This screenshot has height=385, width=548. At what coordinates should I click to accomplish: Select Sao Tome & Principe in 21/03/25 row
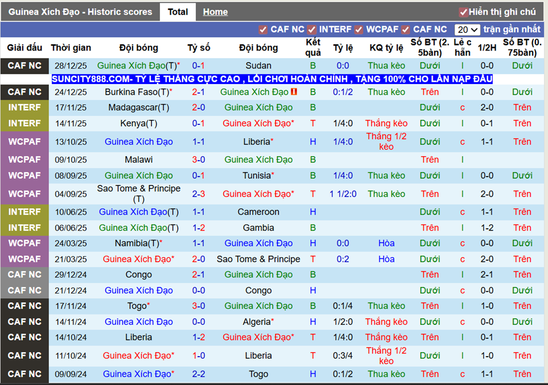point(258,259)
